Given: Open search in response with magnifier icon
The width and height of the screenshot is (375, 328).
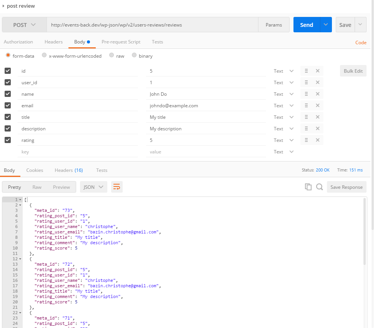Looking at the screenshot, I should (x=320, y=187).
